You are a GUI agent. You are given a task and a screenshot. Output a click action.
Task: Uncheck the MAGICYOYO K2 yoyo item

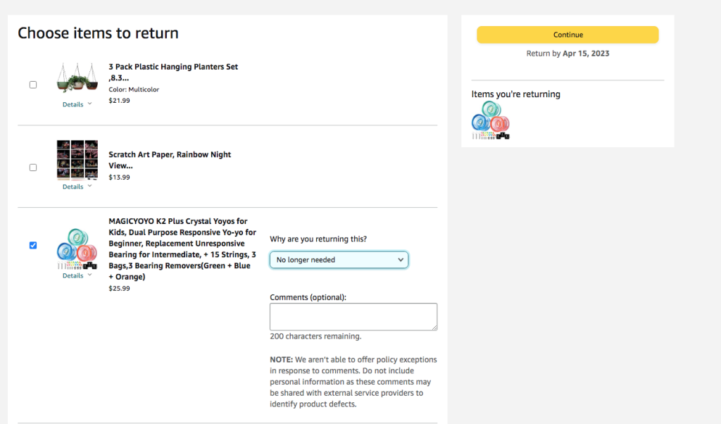coord(32,245)
